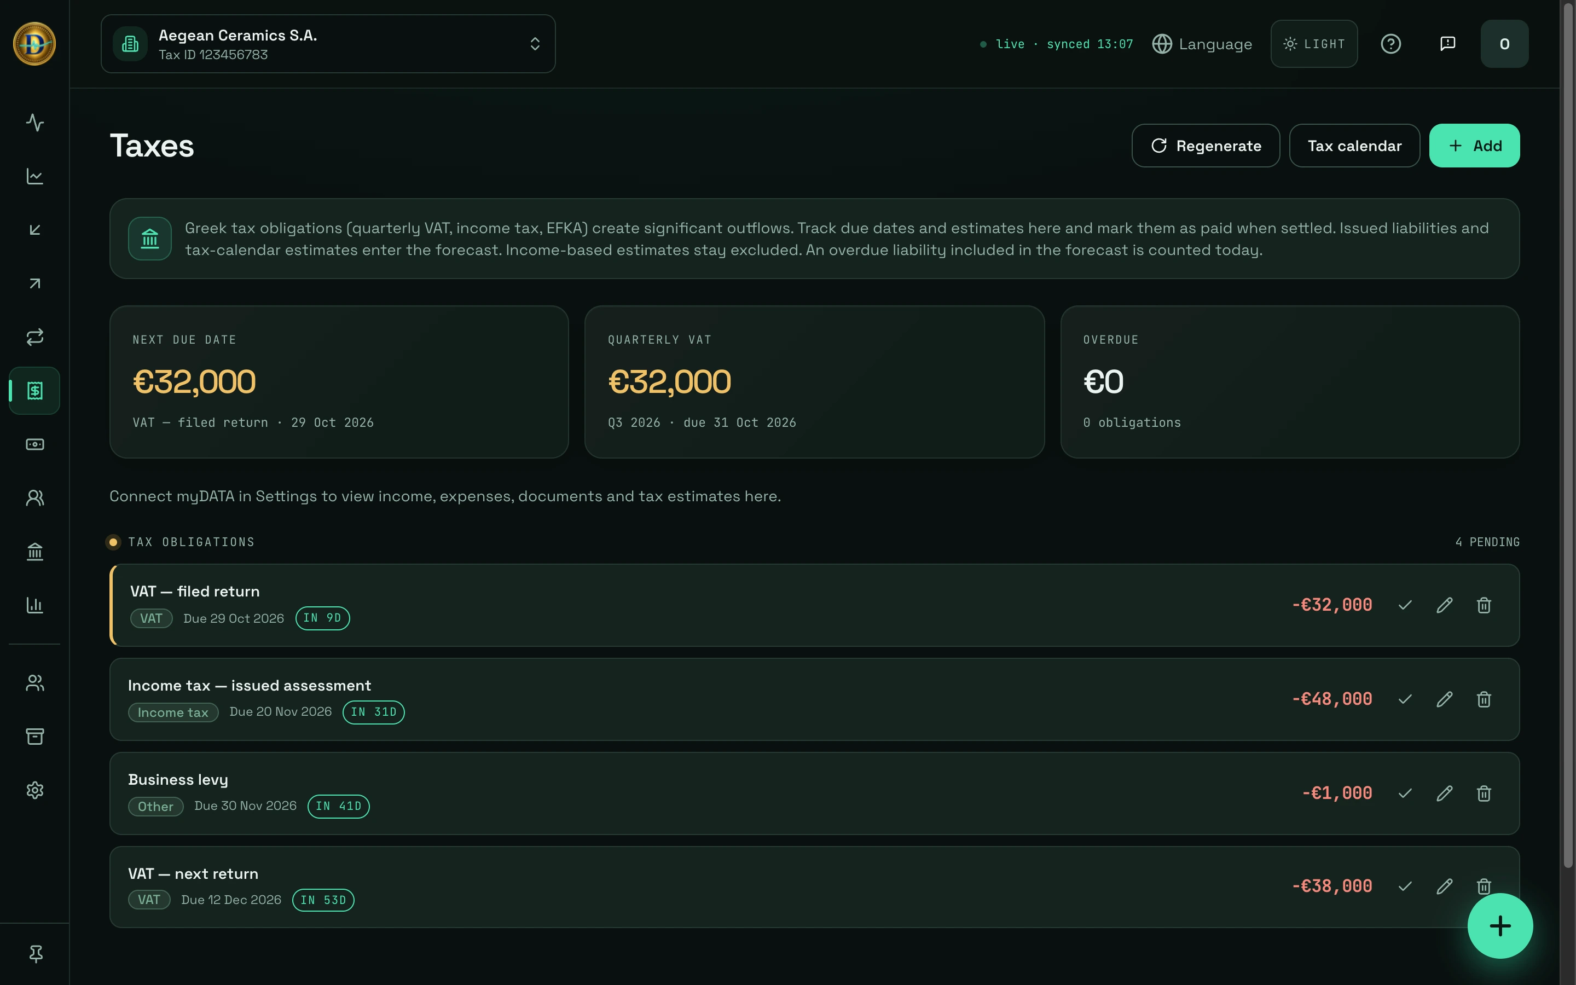Click the floating plus action button

pyautogui.click(x=1500, y=925)
